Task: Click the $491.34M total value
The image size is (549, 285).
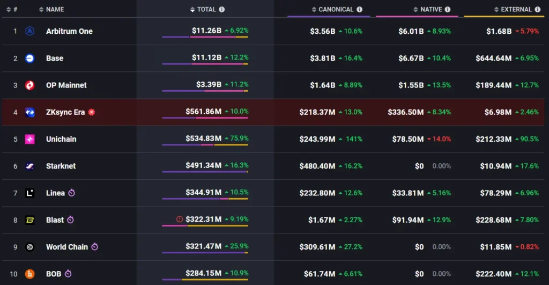Action: pos(203,165)
